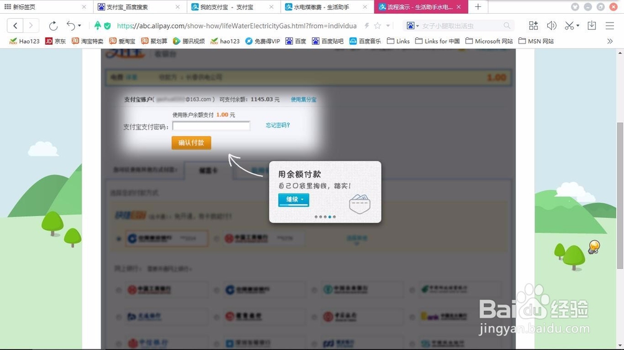Open the Microsoft 网站 bookmark folder

pos(489,41)
